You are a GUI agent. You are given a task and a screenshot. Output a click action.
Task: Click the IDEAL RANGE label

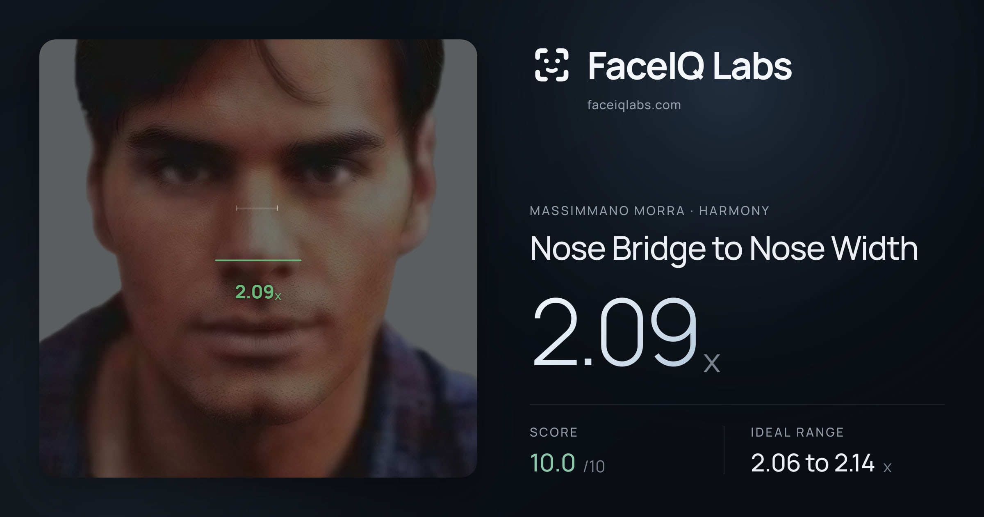797,432
